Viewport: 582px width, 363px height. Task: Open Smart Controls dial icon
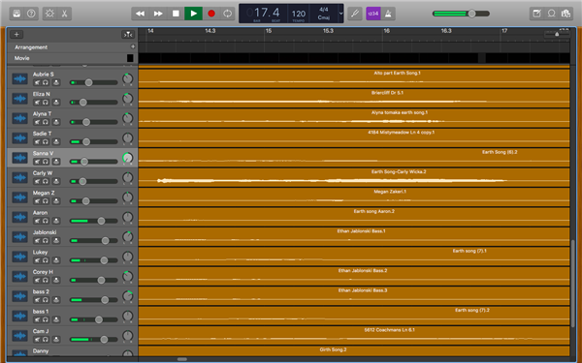(49, 14)
